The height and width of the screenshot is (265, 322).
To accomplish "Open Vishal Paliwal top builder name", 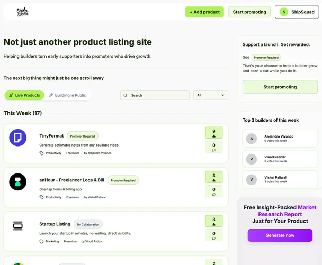I will pos(275,177).
